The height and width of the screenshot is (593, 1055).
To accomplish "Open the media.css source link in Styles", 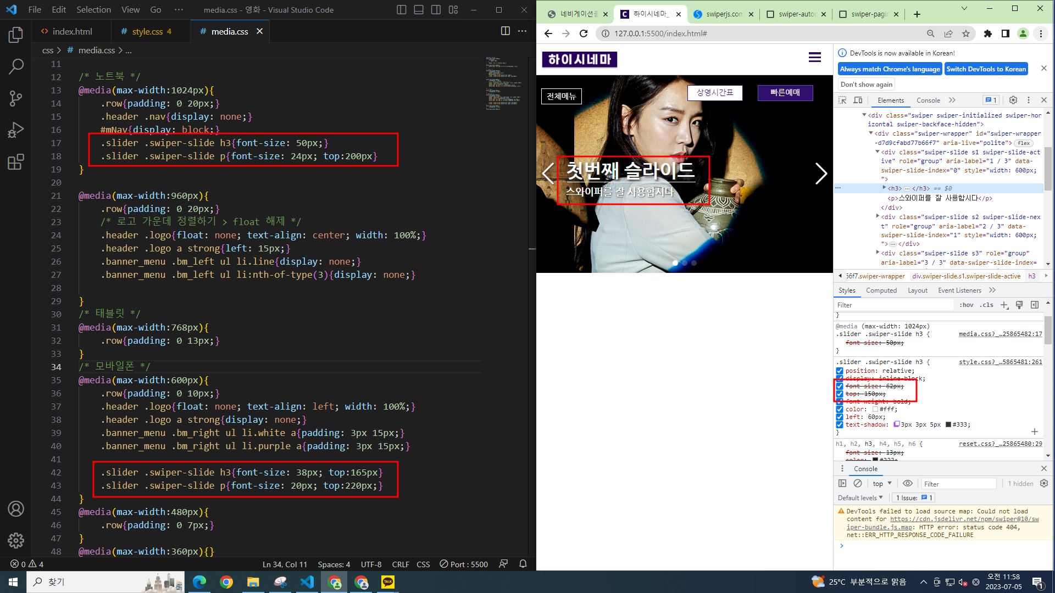I will 1000,334.
